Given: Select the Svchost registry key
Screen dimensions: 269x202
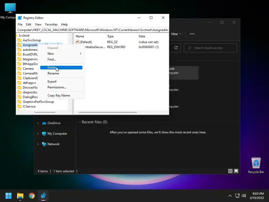Looking at the screenshot, I should [x=24, y=36].
